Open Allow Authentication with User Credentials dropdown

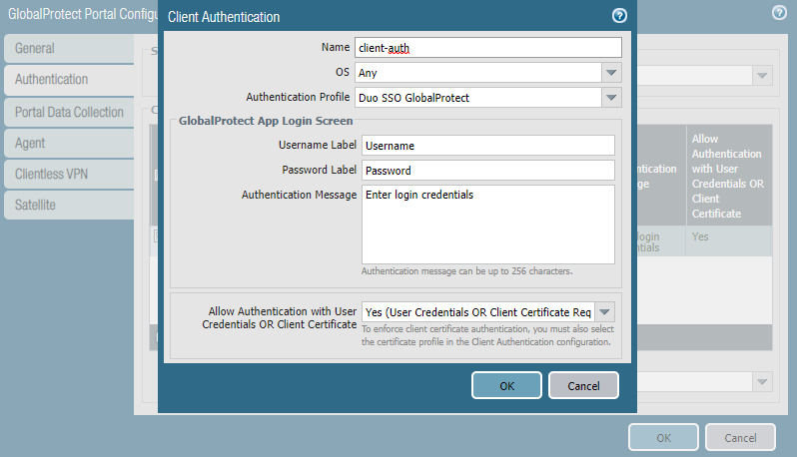click(604, 312)
